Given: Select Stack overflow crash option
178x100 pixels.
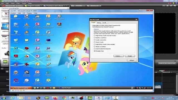Looking at the screenshot, I should click(95, 47).
